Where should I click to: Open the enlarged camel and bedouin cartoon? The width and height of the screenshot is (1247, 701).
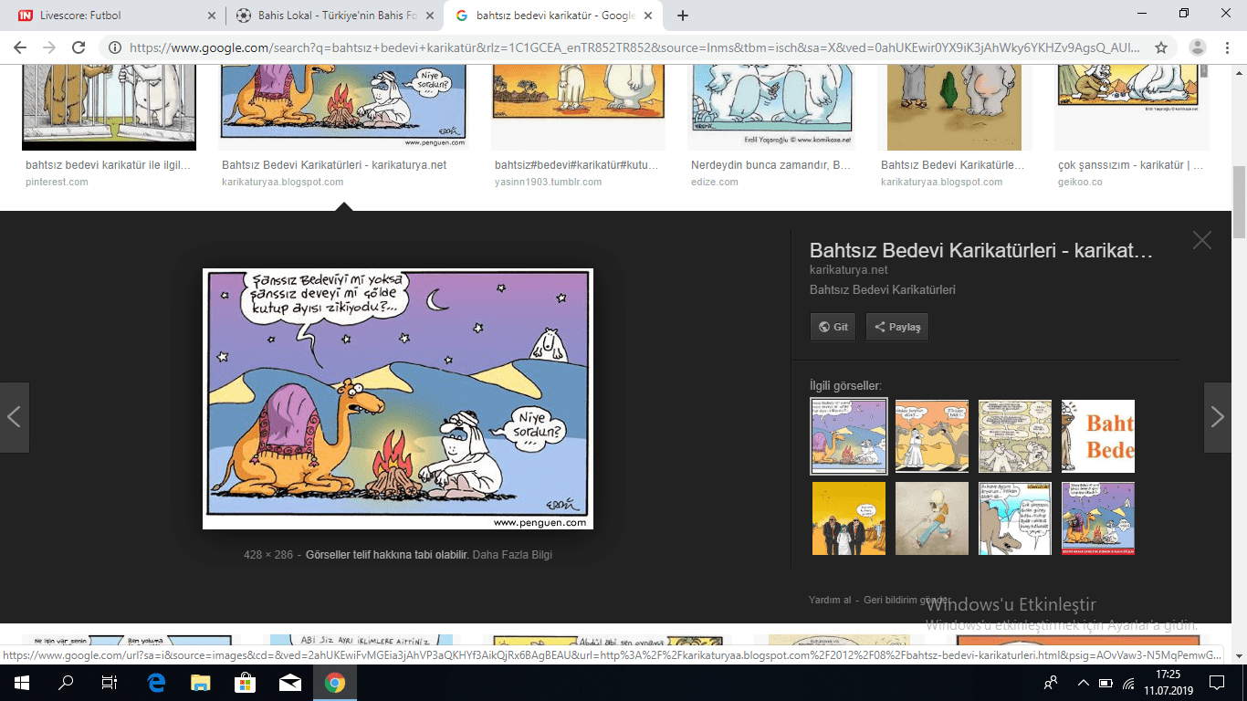pyautogui.click(x=398, y=399)
